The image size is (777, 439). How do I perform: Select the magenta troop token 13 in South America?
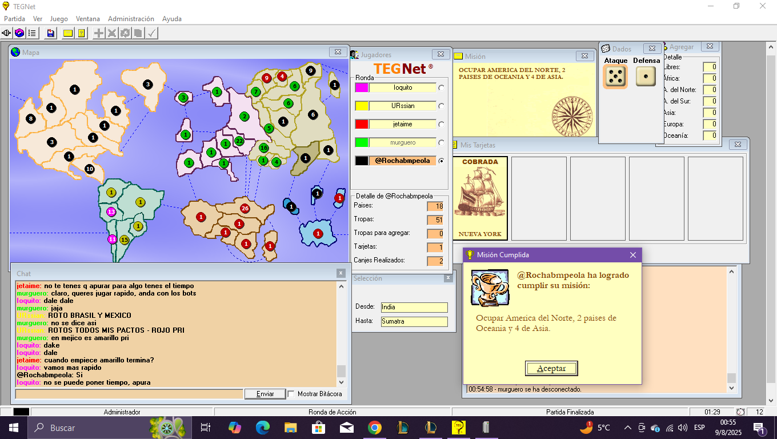click(111, 211)
